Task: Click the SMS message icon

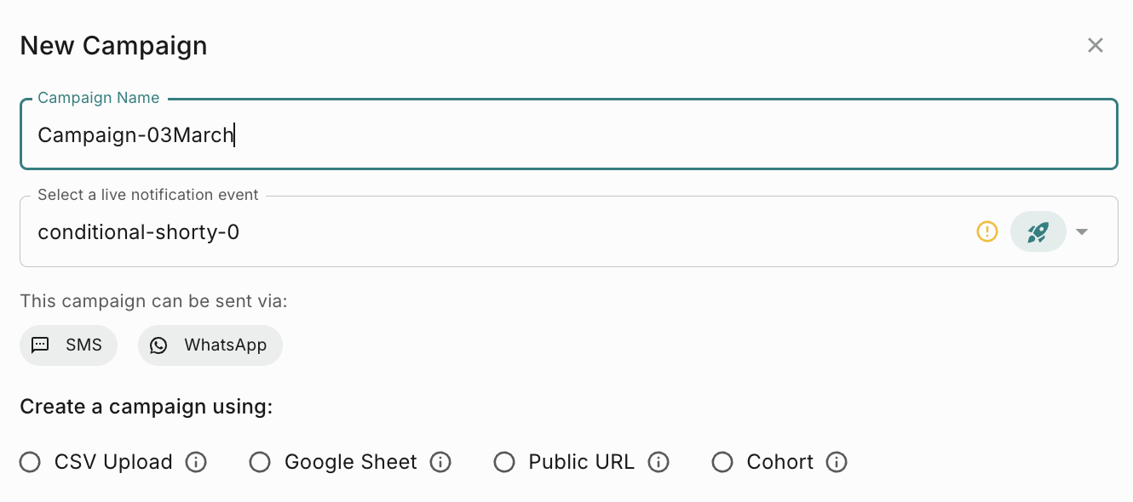Action: (40, 345)
